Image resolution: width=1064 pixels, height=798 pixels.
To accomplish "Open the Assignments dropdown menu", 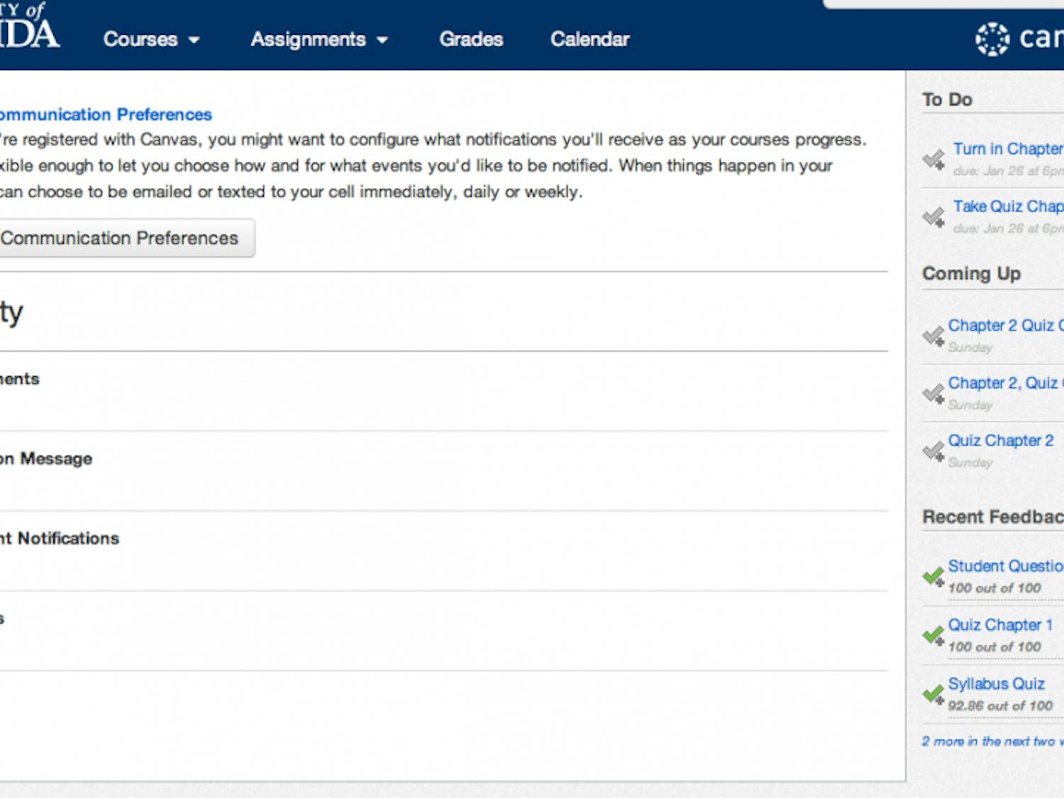I will 318,39.
